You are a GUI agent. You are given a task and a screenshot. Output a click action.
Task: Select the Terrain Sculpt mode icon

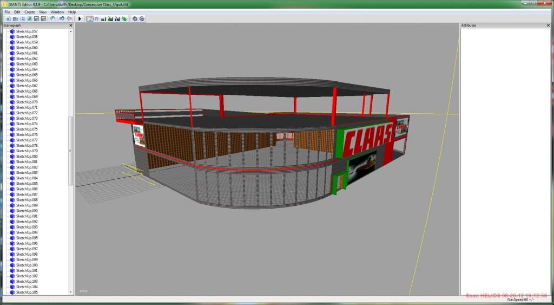103,19
